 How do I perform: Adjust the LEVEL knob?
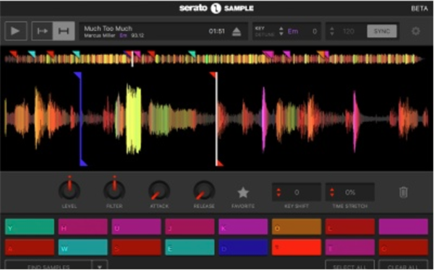69,190
